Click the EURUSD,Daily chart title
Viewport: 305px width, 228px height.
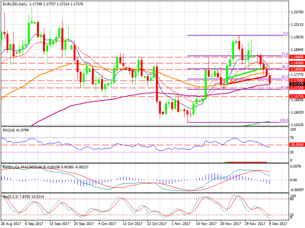pos(15,4)
